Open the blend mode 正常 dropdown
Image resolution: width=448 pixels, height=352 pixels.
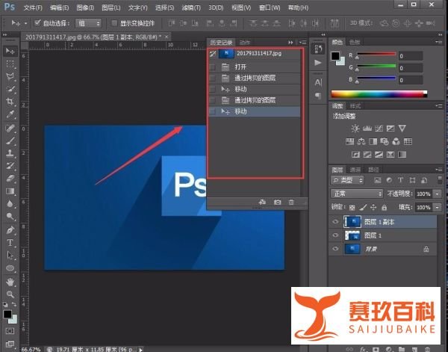click(x=357, y=194)
